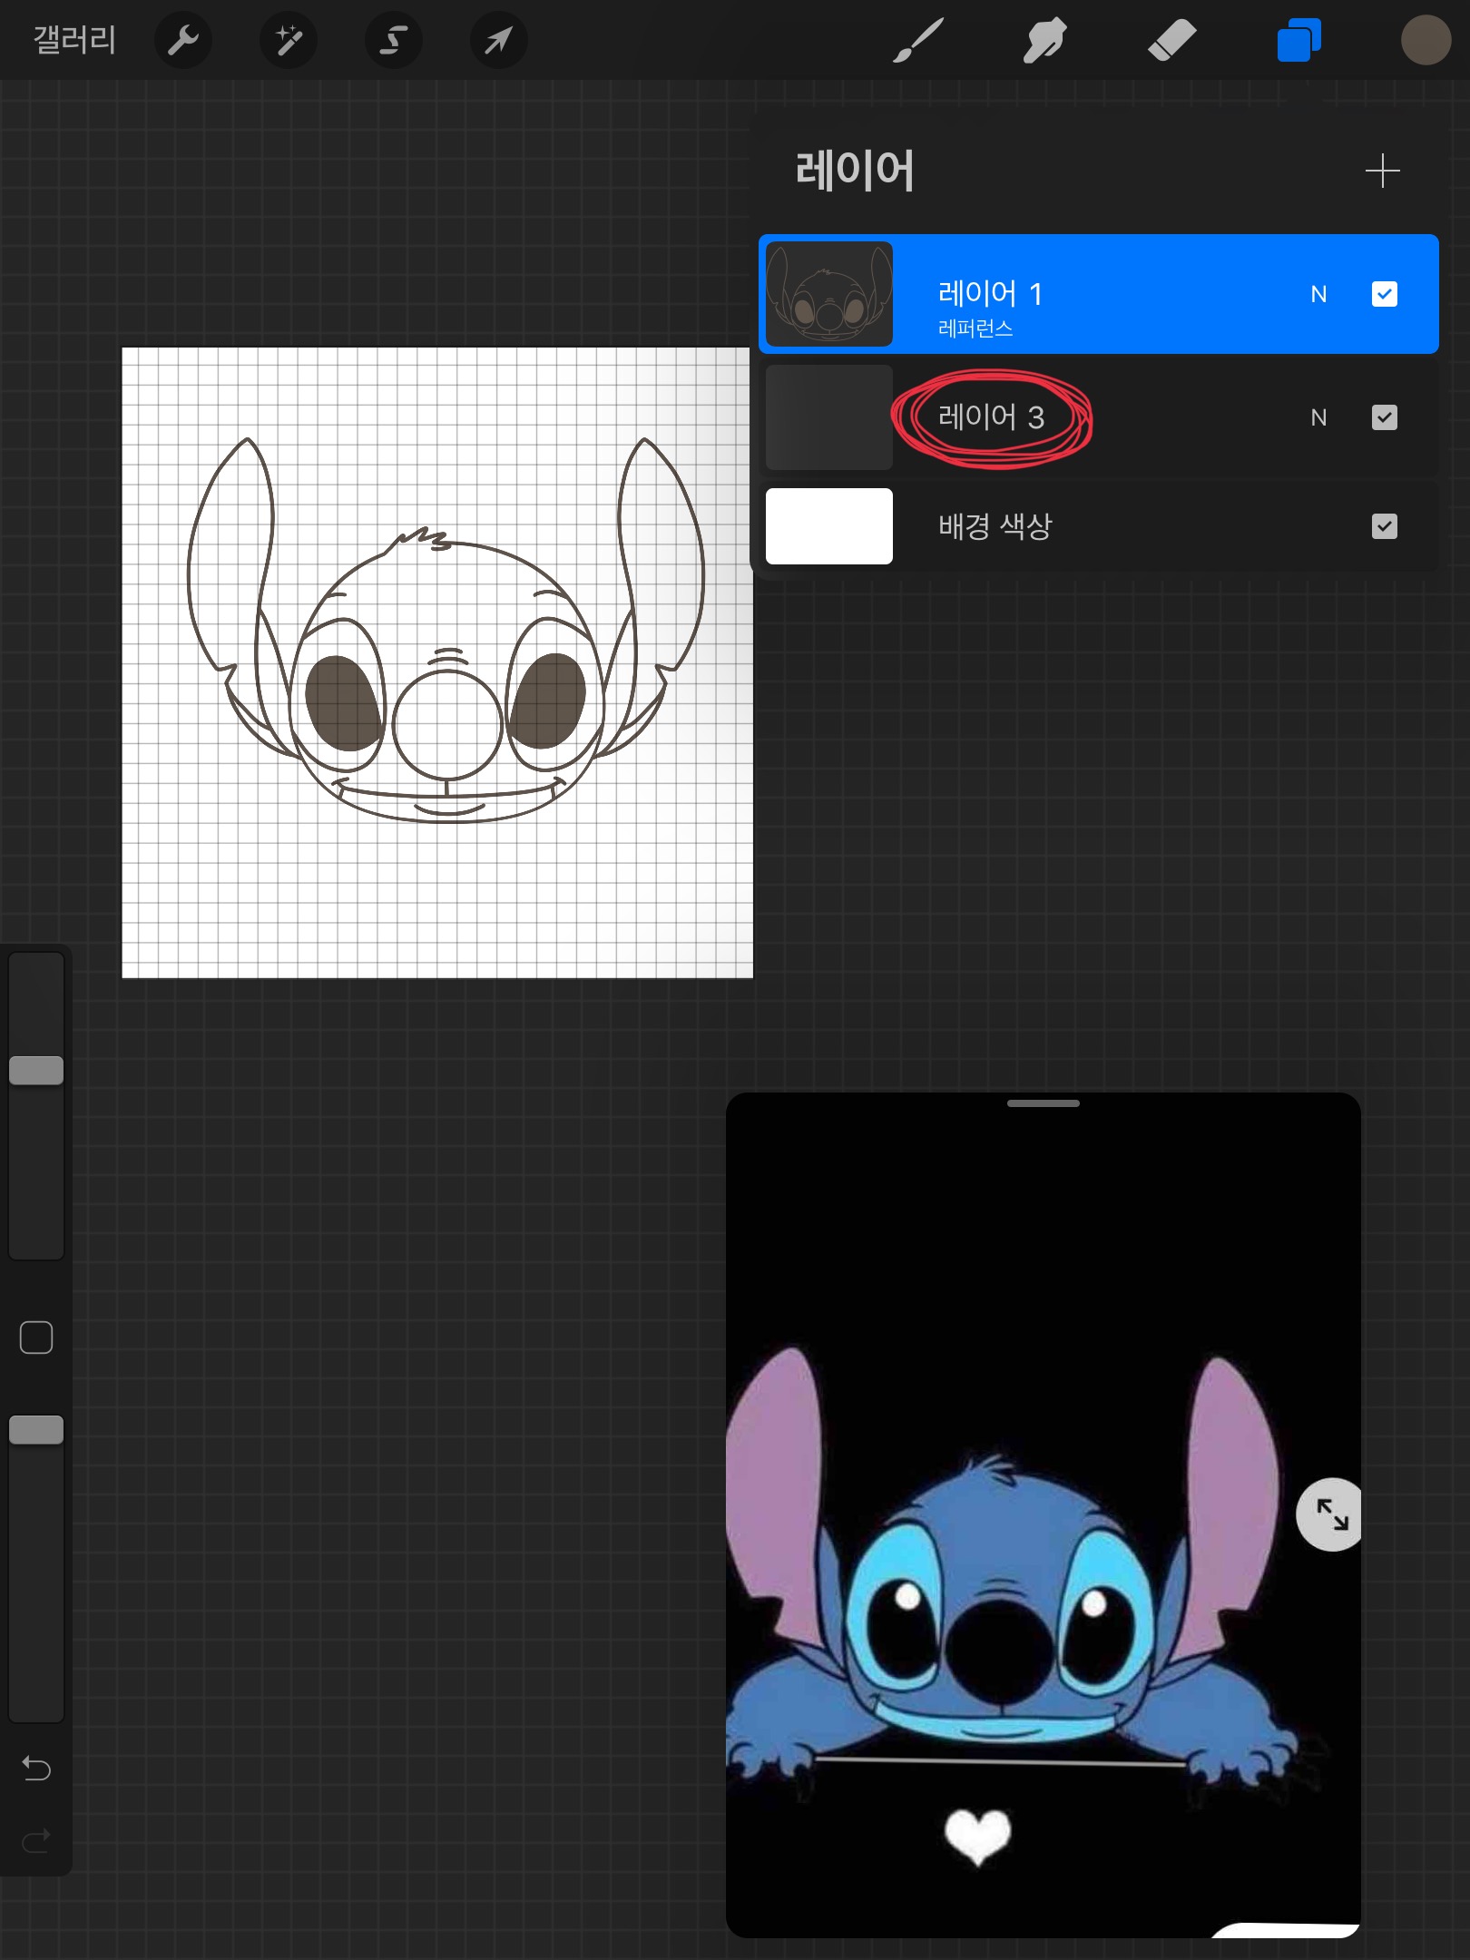Toggle visibility checkbox of 레이어 3
Viewport: 1470px width, 1960px height.
pyautogui.click(x=1384, y=417)
